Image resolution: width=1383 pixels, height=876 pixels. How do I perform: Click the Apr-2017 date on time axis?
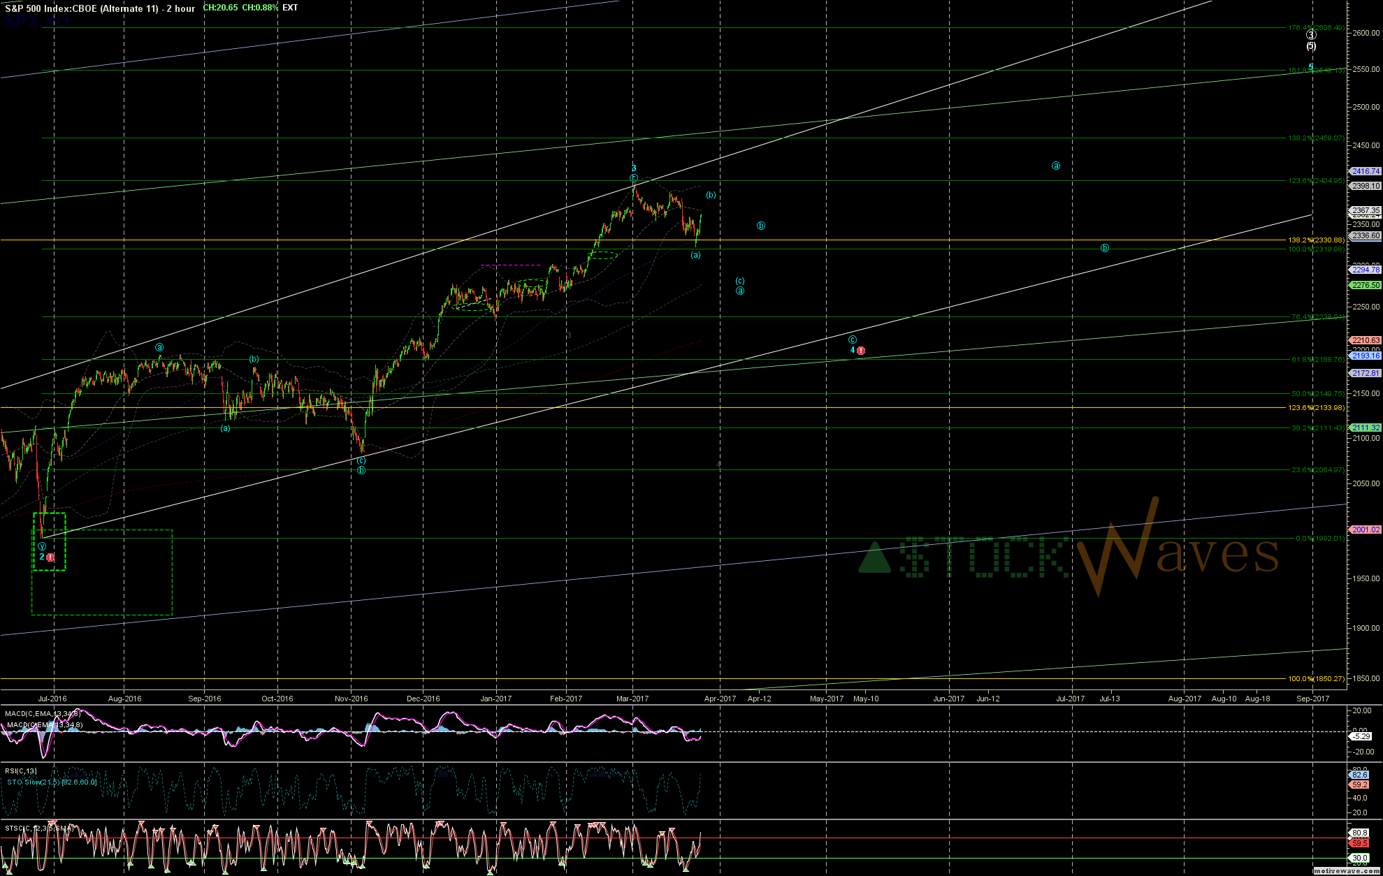720,699
